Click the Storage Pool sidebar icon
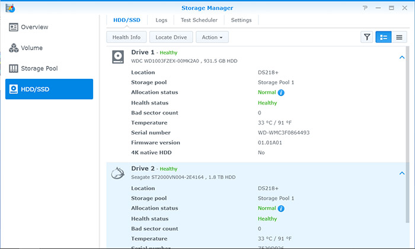 [x=13, y=69]
